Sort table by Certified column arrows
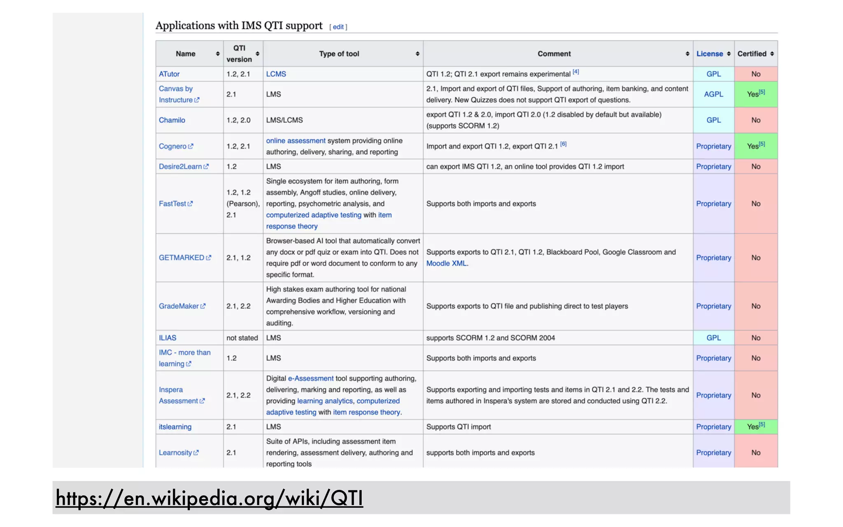This screenshot has height=527, width=843. (772, 54)
